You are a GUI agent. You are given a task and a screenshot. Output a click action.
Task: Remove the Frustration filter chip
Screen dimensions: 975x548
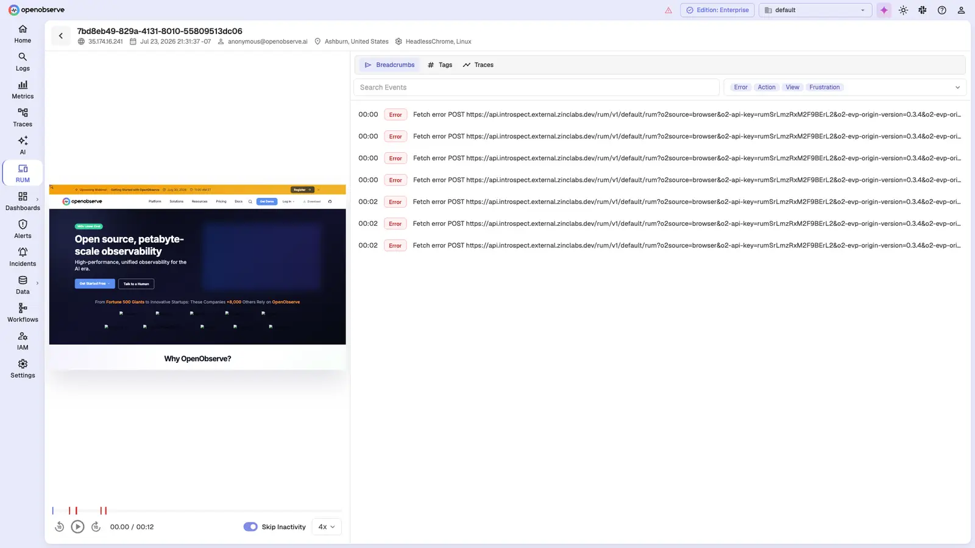(824, 88)
